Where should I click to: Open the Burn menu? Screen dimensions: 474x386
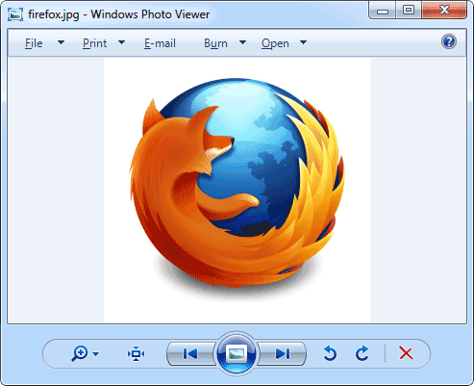215,43
